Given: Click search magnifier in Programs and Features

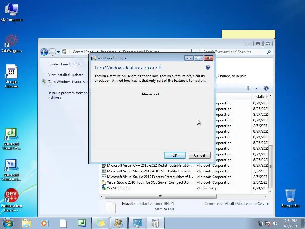Looking at the screenshot, I should click(x=269, y=52).
